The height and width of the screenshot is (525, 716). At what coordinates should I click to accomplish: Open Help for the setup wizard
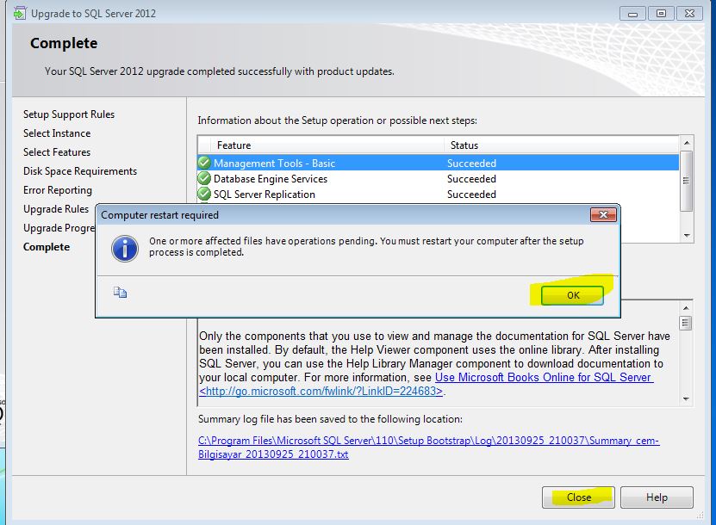[x=657, y=497]
